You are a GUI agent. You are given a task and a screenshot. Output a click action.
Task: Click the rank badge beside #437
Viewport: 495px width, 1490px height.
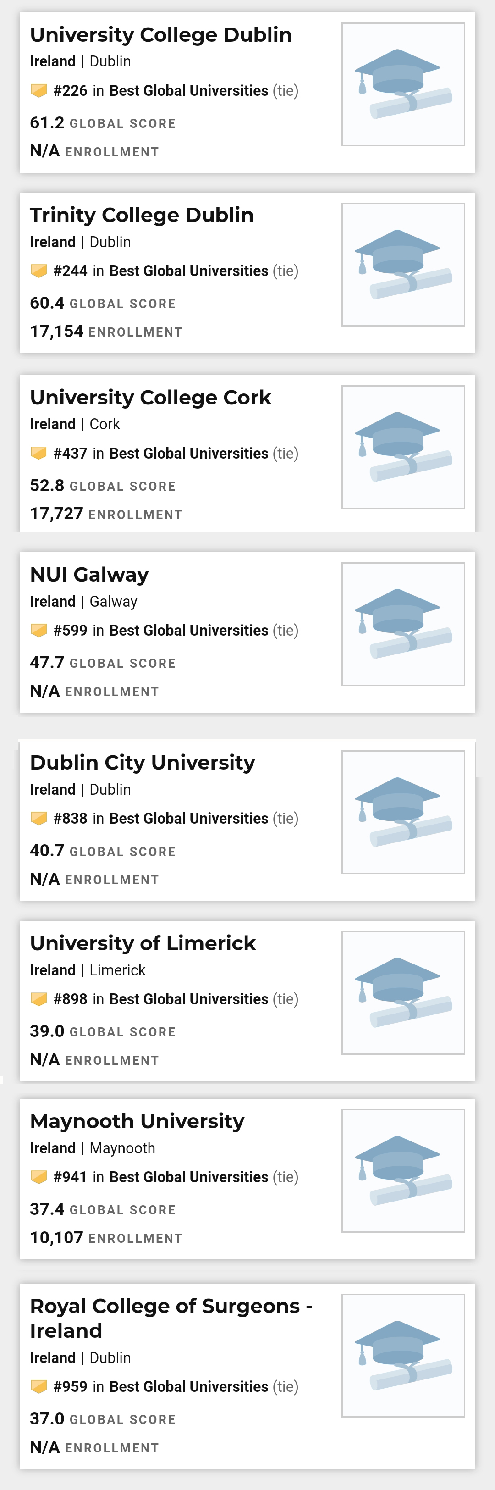point(38,453)
